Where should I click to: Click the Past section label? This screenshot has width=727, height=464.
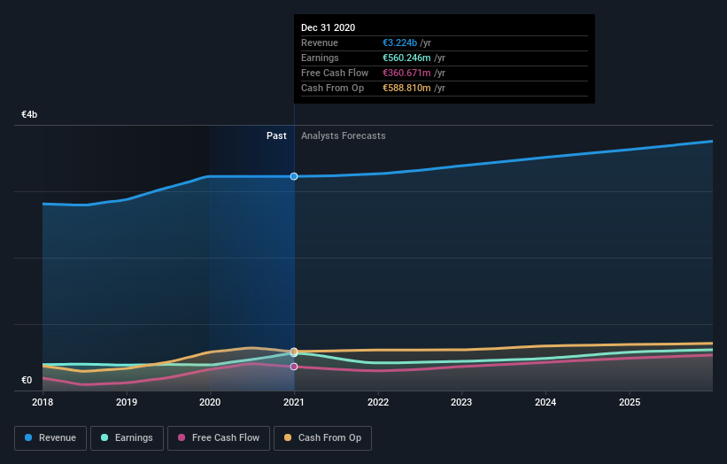click(276, 135)
